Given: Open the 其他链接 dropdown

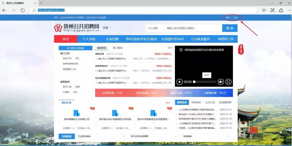Looking at the screenshot, I should (x=206, y=136).
